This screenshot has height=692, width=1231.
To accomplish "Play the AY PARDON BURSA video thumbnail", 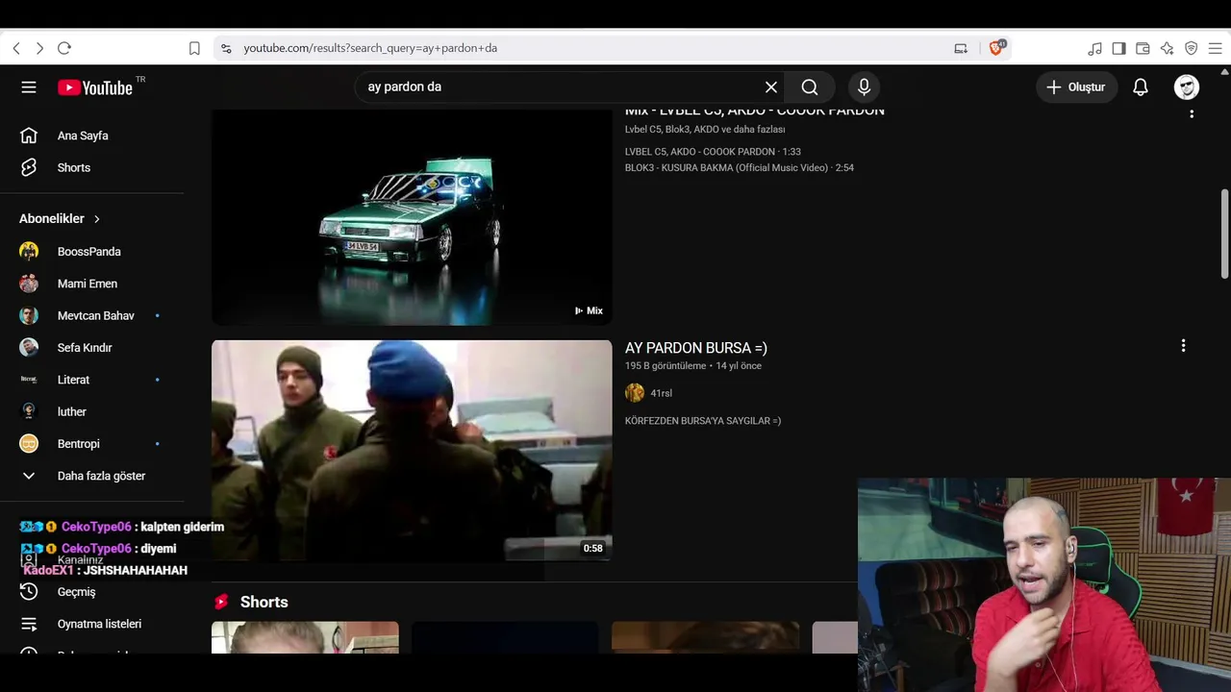I will [412, 451].
